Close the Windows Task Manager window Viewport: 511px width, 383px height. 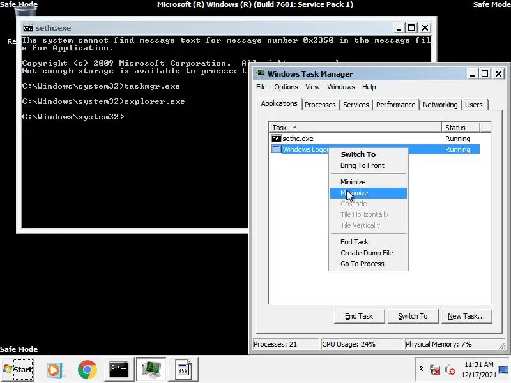coord(498,74)
